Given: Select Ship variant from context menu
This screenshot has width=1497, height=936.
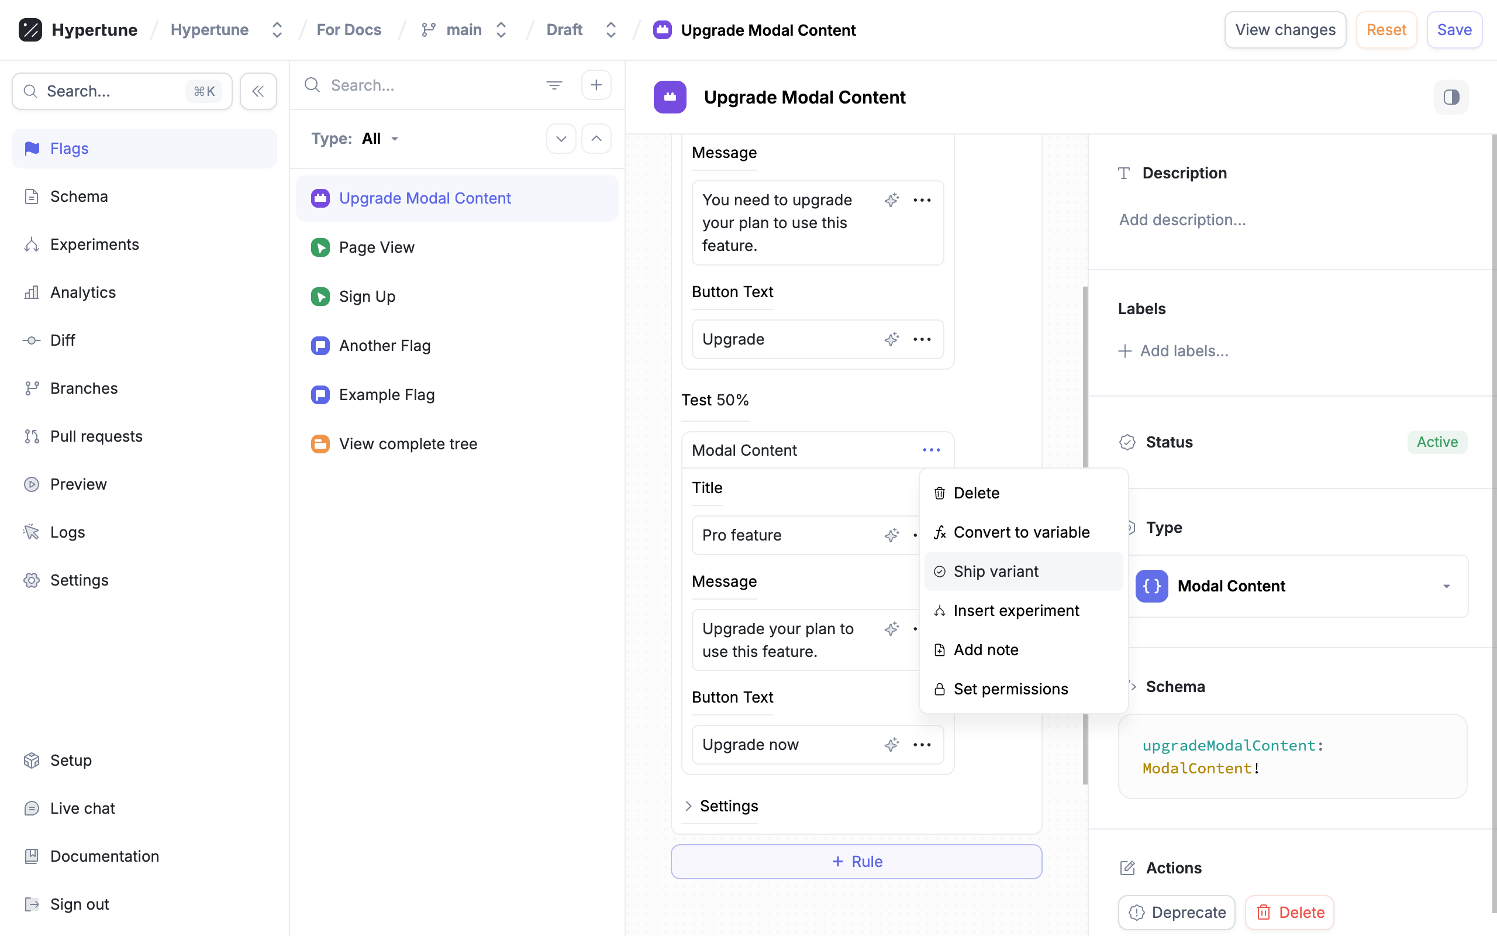Looking at the screenshot, I should pos(995,572).
